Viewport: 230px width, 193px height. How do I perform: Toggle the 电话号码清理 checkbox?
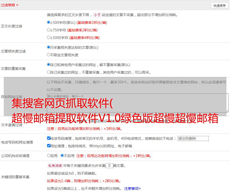pyautogui.click(x=49, y=138)
